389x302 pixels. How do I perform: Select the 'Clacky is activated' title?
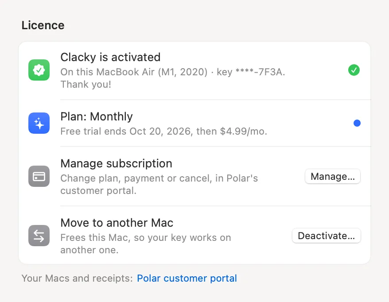(110, 57)
